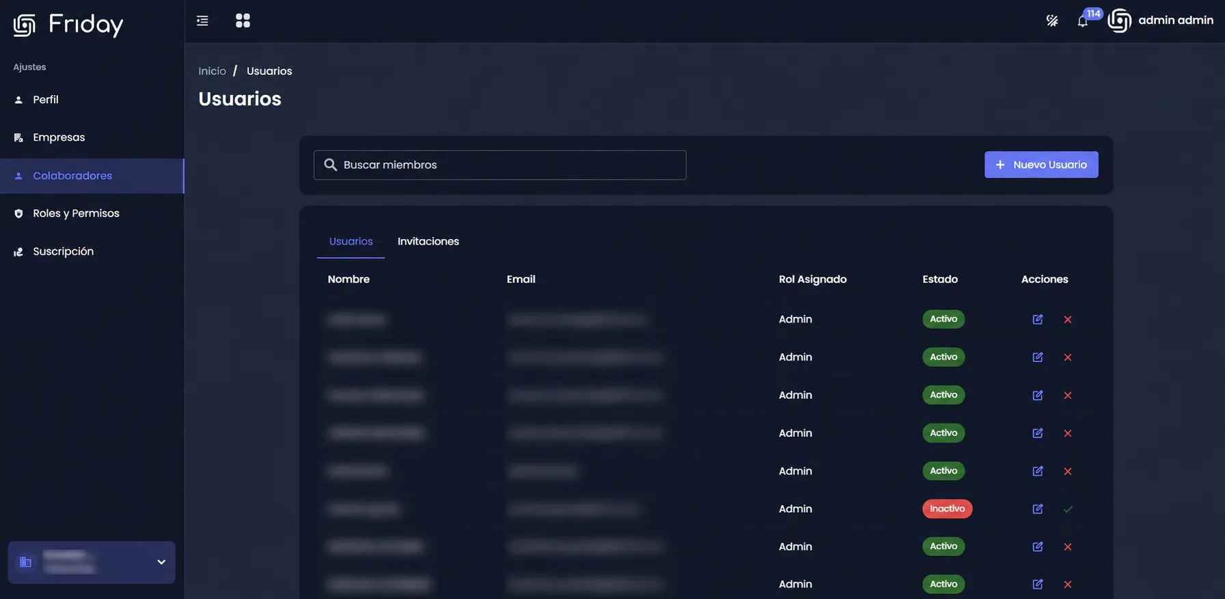
Task: Delete the user just above the Inactivo row
Action: point(1067,471)
